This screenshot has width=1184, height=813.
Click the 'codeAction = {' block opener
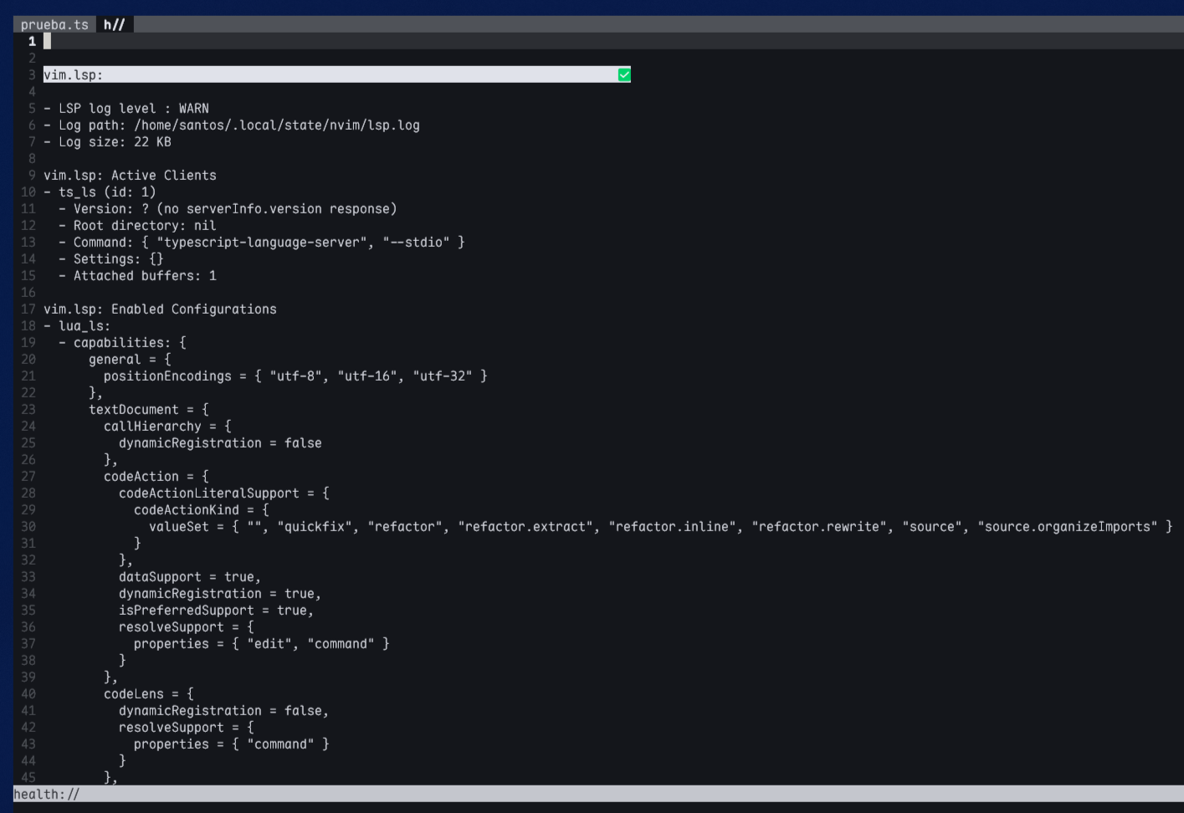[x=156, y=477]
